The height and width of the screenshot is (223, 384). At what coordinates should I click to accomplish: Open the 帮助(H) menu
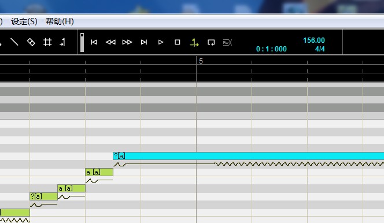tap(60, 21)
